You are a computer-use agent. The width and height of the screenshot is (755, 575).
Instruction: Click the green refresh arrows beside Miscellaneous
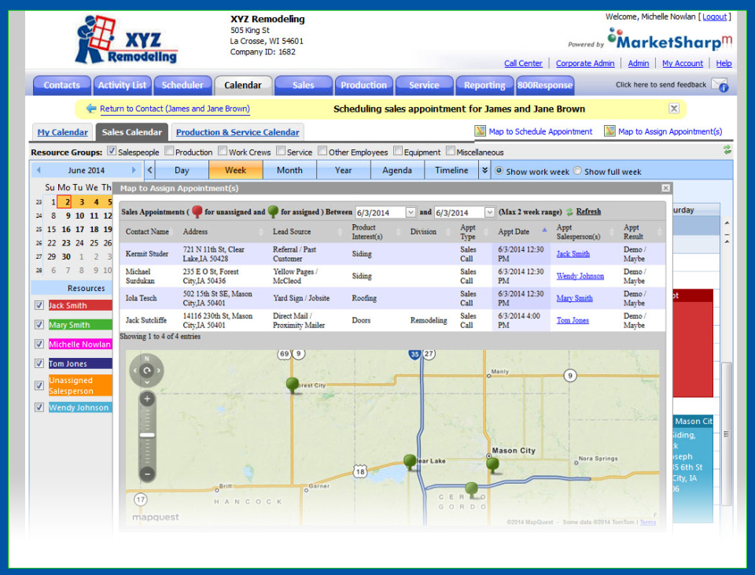coord(726,151)
